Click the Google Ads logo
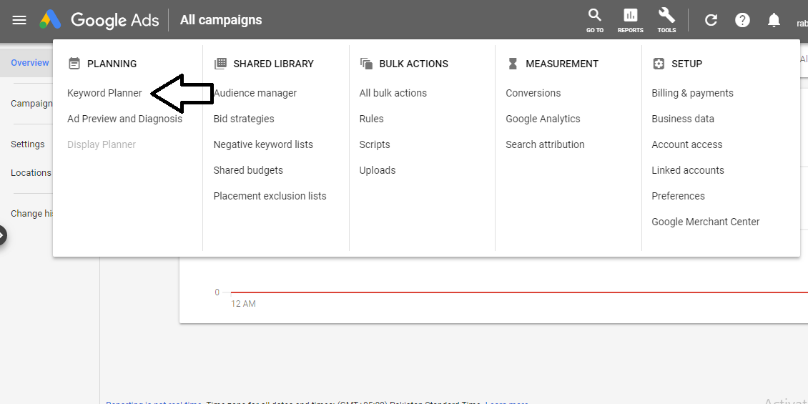This screenshot has height=404, width=808. click(100, 20)
